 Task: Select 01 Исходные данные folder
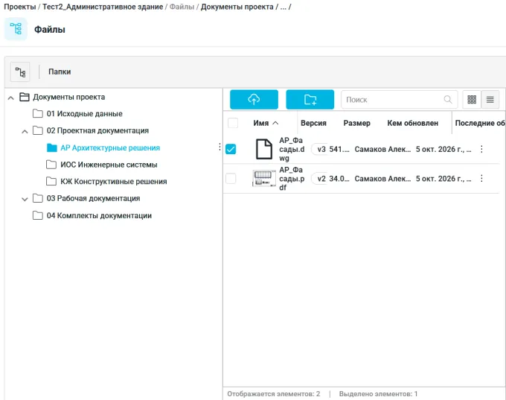85,114
